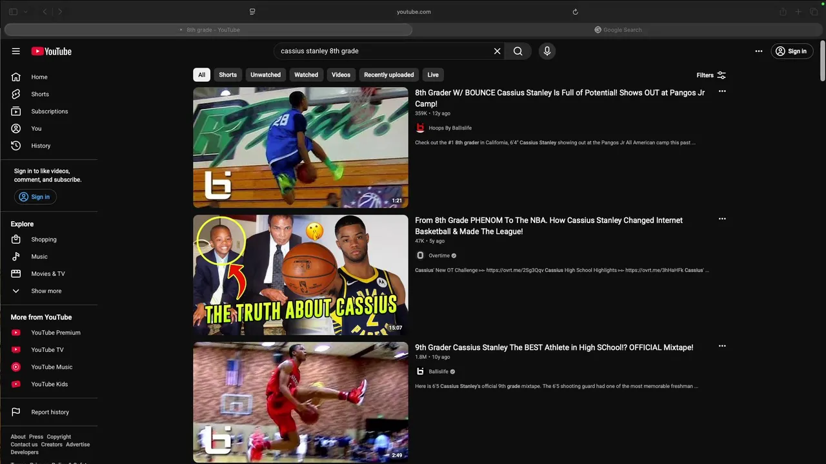Click Sign in button in top header
The width and height of the screenshot is (826, 464).
[792, 51]
